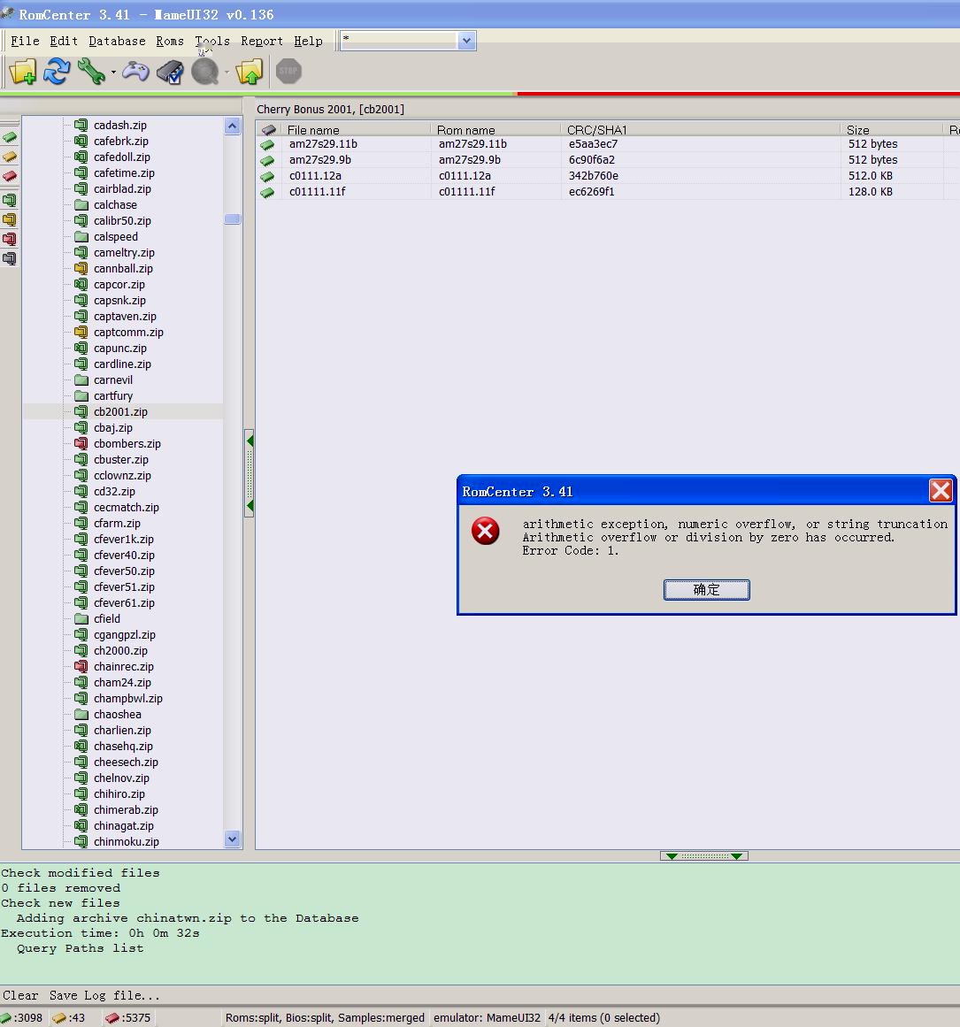Open the search icon dropdown arrow
Screen dimensions: 960x1027
click(227, 72)
